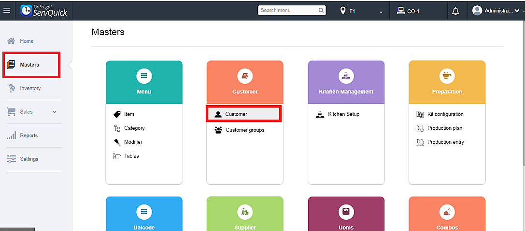Click the Combos card title

click(447, 227)
